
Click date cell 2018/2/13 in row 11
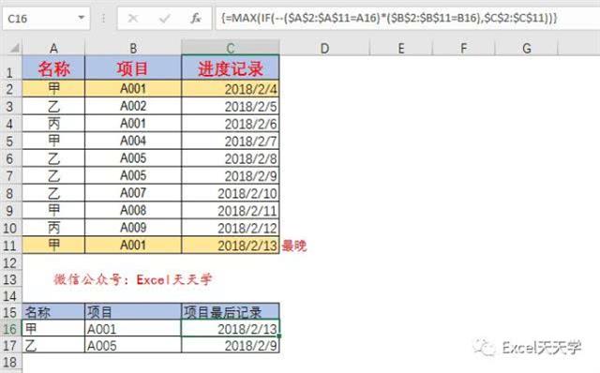coord(231,246)
